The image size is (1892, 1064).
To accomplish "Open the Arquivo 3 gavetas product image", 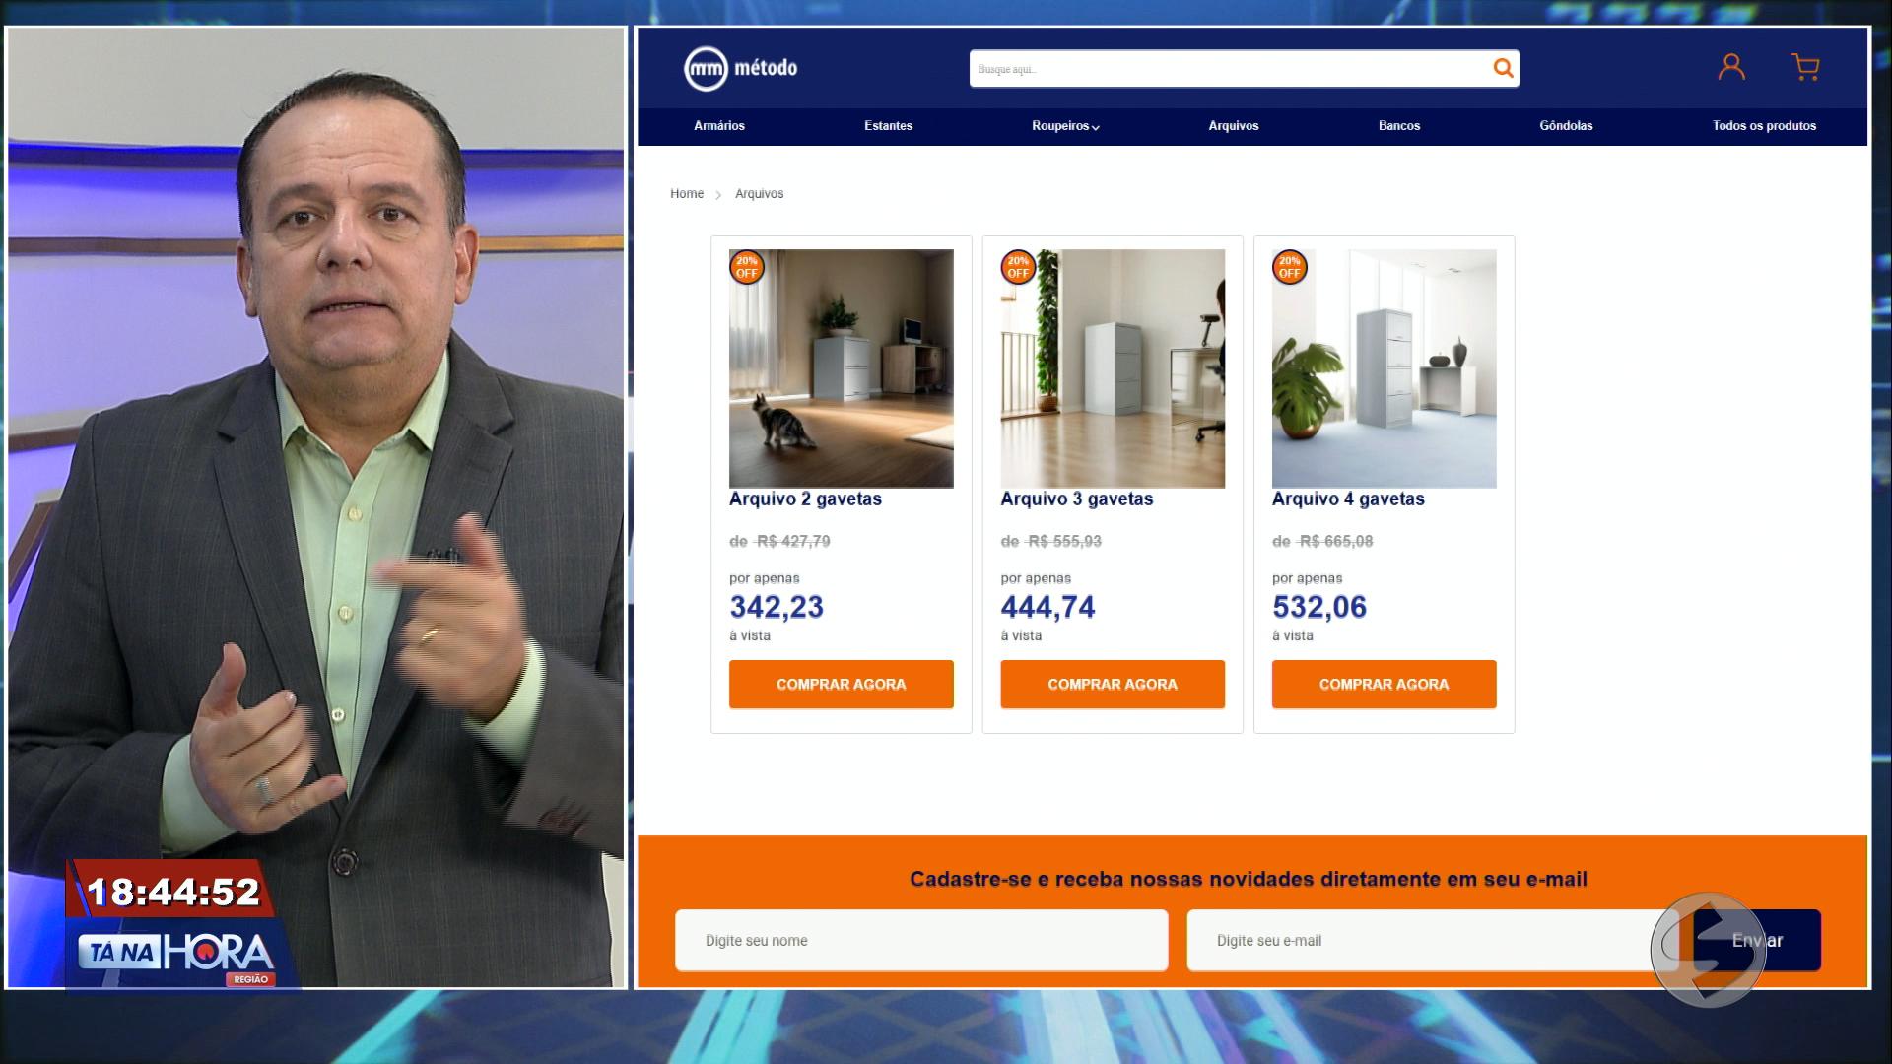I will 1113,368.
